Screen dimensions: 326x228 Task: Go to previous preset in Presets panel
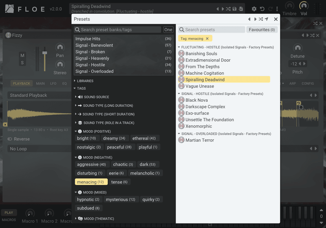pos(249,19)
